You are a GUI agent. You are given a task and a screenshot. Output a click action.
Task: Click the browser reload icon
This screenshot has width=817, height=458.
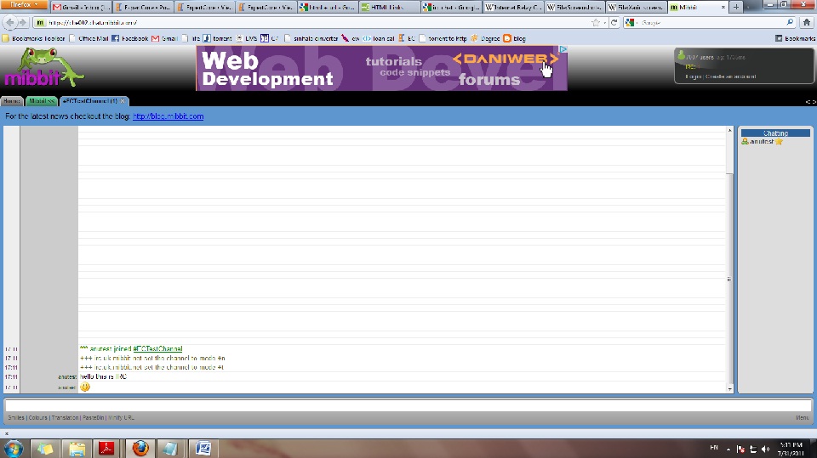coord(614,22)
